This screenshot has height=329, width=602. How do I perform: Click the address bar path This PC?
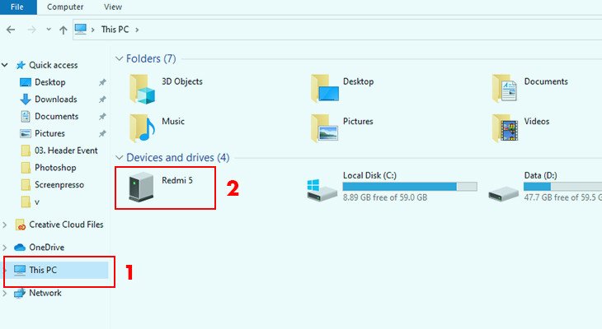(114, 30)
